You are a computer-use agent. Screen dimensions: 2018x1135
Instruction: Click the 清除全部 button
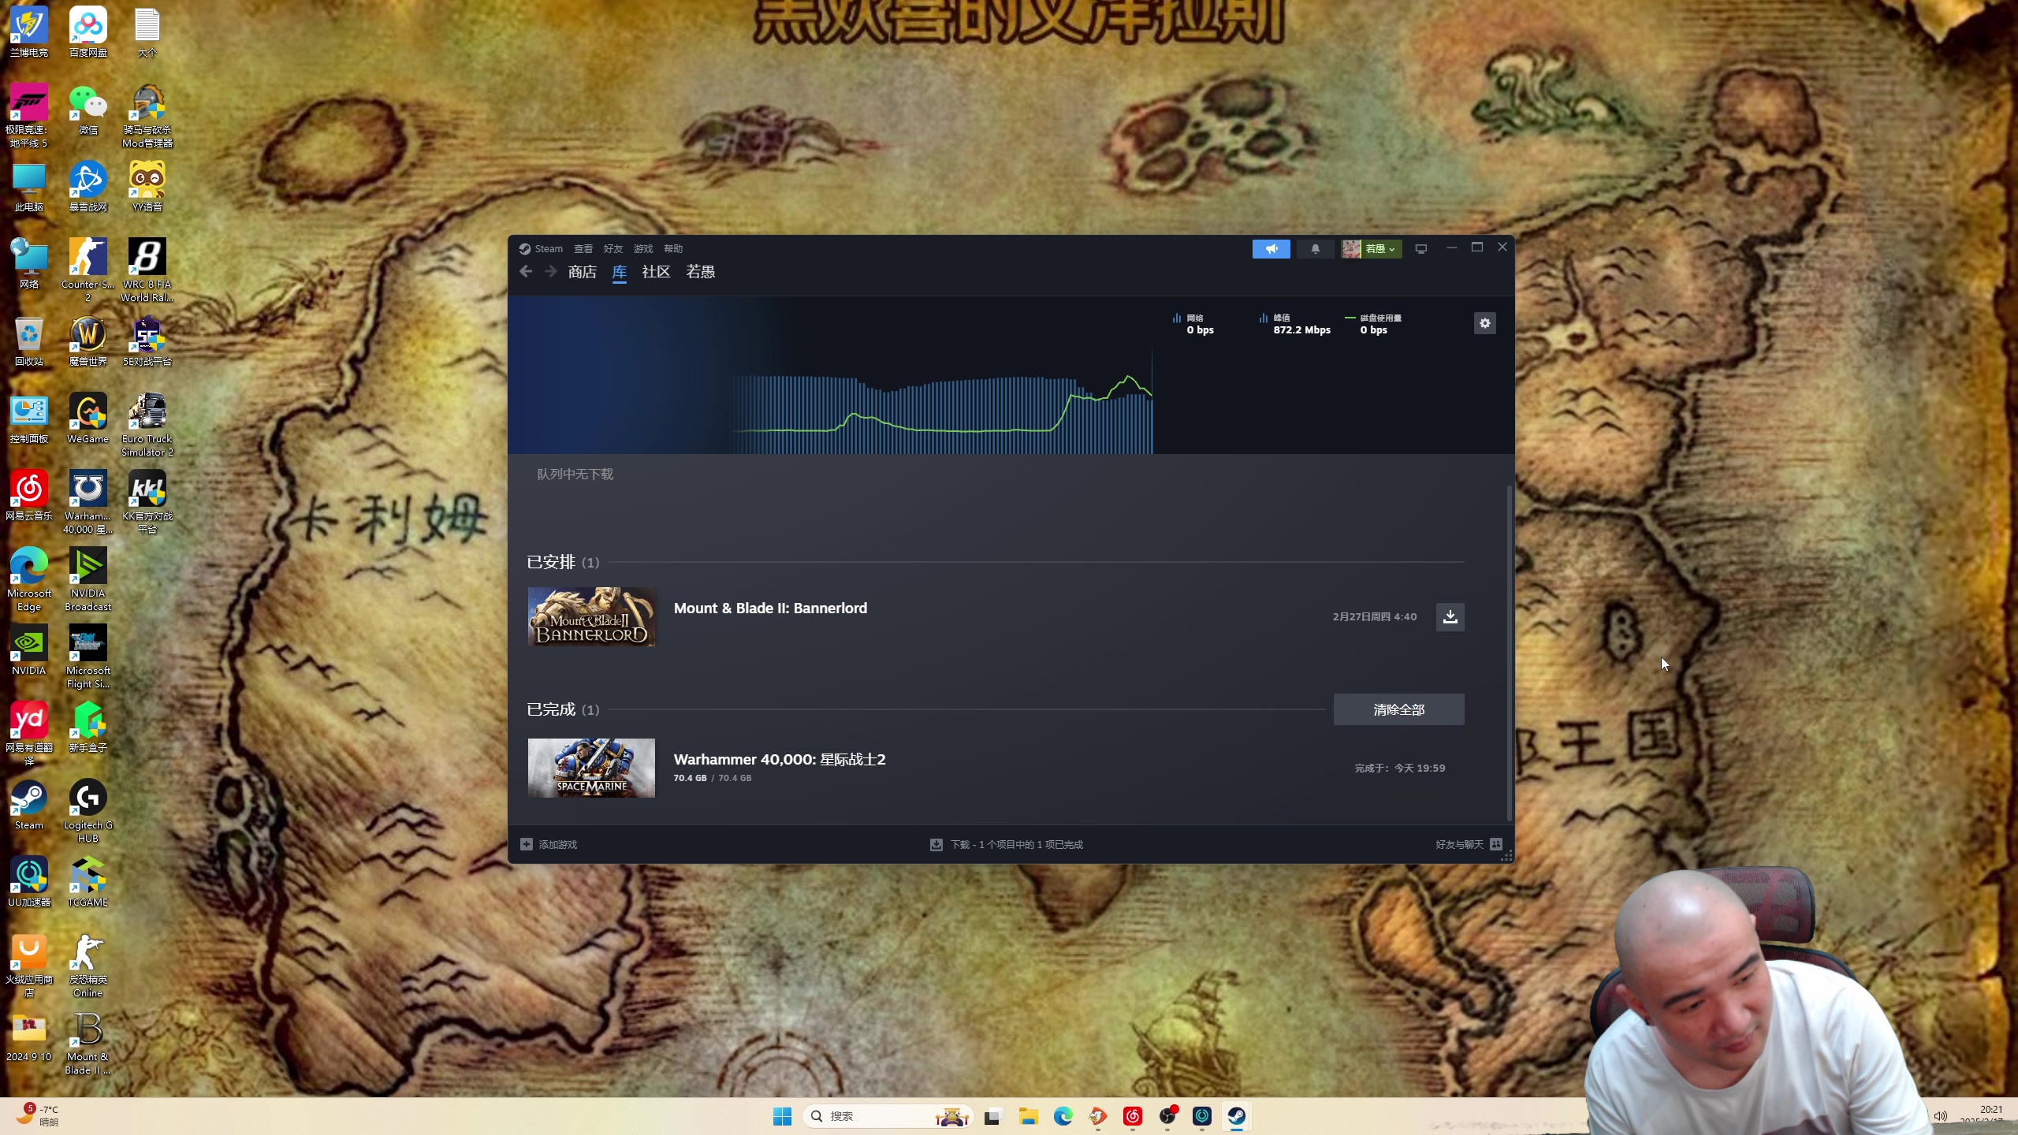point(1398,709)
